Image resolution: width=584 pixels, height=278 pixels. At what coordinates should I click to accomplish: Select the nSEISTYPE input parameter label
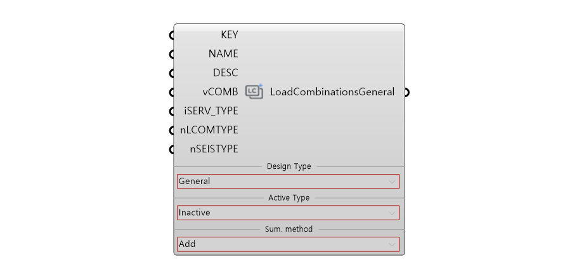pos(214,150)
